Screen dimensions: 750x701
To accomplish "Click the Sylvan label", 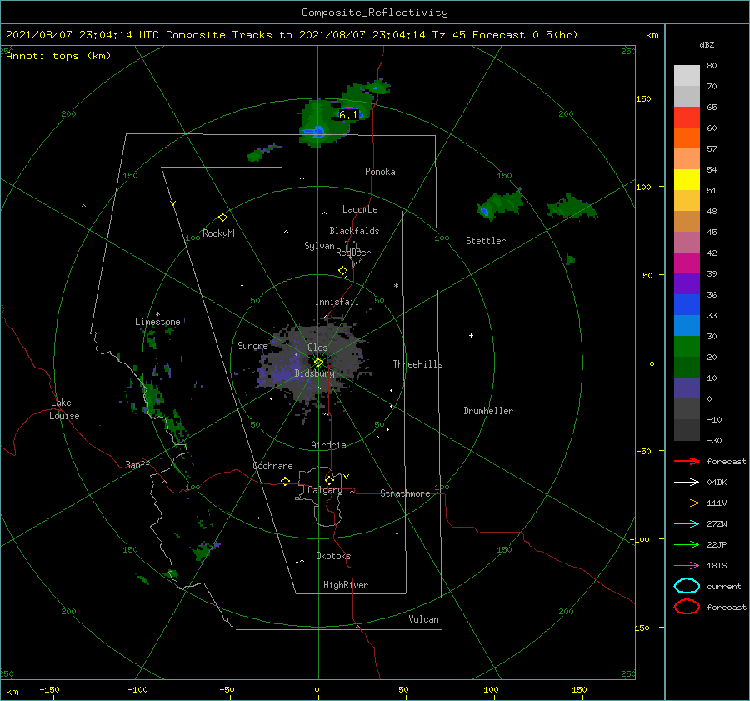I will click(319, 246).
